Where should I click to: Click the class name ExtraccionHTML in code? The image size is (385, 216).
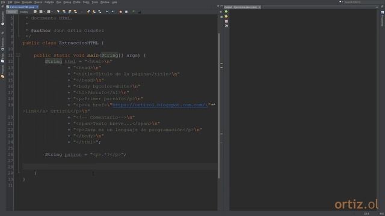(x=79, y=43)
